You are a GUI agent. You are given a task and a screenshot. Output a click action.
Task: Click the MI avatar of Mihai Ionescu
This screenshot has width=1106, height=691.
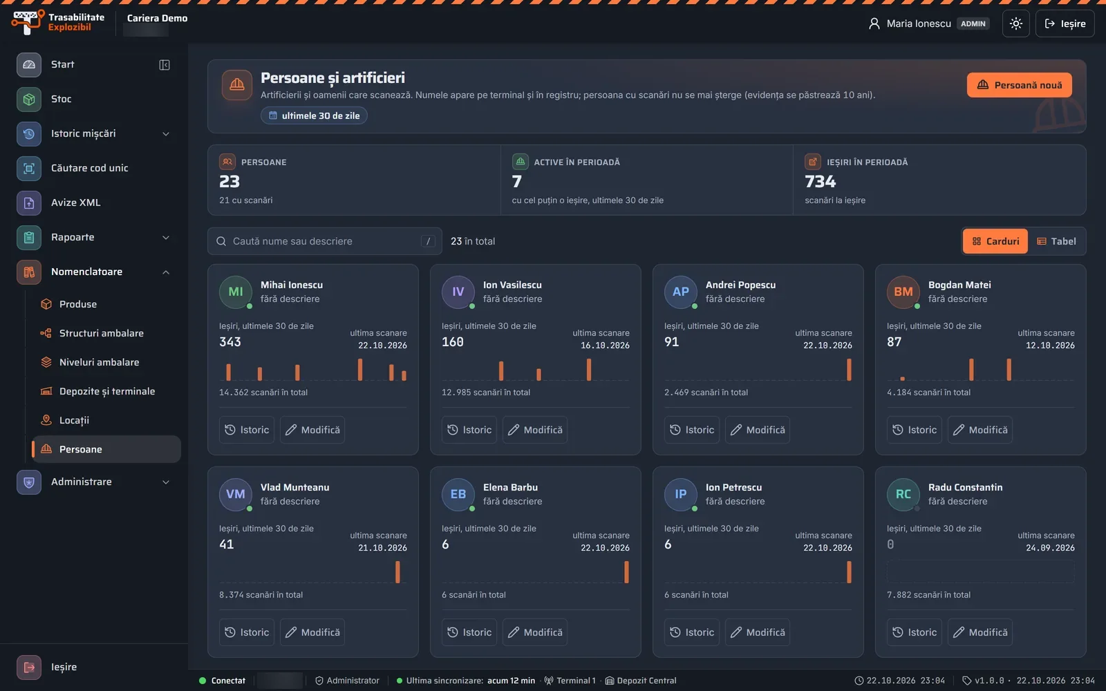coord(236,292)
